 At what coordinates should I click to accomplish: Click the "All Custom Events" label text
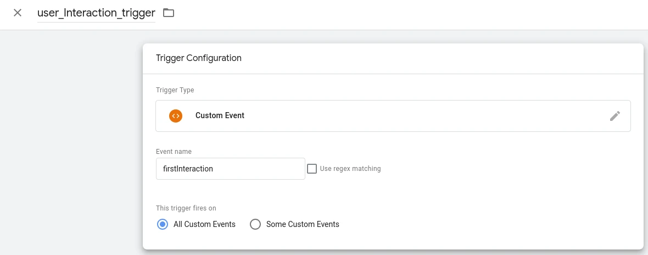click(x=204, y=224)
